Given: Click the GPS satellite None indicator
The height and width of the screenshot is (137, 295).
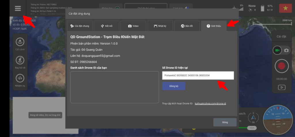Looking at the screenshot, I should pos(252,8).
